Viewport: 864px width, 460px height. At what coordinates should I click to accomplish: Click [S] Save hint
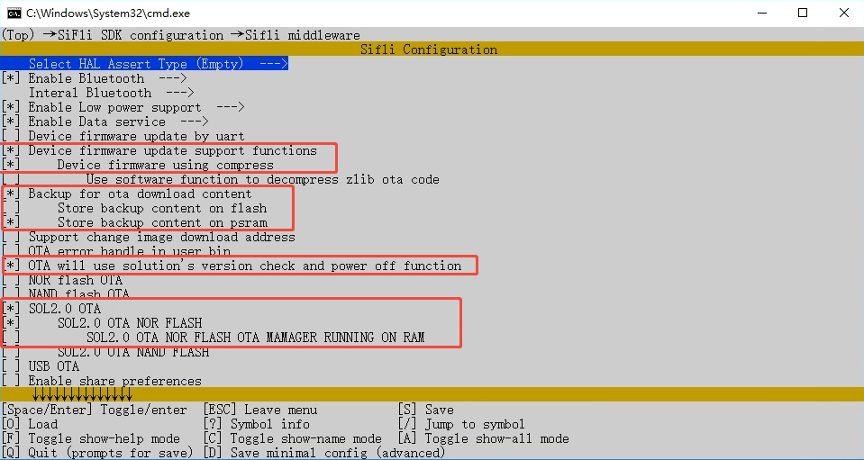[426, 410]
